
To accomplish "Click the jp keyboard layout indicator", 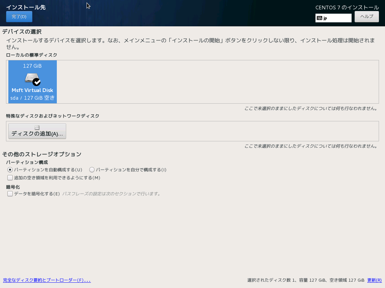I will 334,18.
